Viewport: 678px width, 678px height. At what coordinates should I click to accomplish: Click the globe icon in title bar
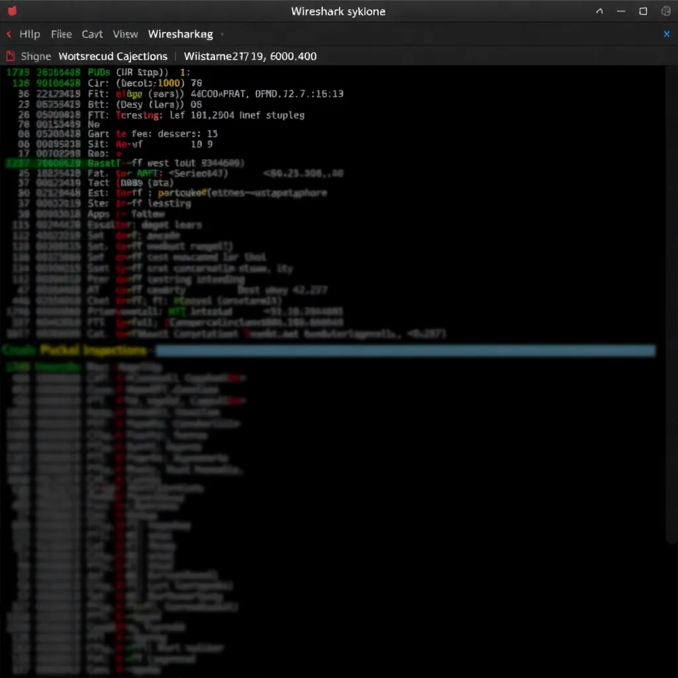[x=666, y=11]
